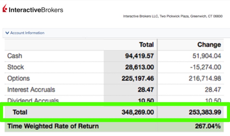
Task: Click the grand total value 348,269.00
Action: 138,112
